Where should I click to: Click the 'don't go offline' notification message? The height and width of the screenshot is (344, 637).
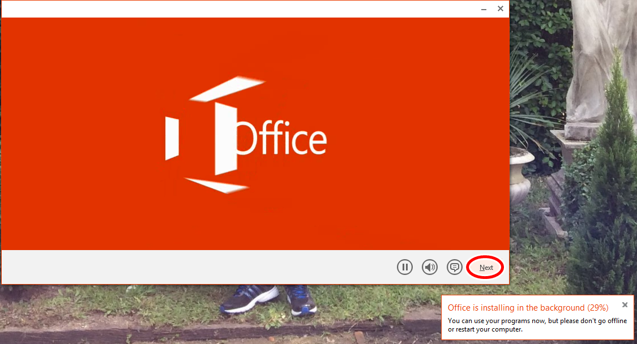coord(537,325)
